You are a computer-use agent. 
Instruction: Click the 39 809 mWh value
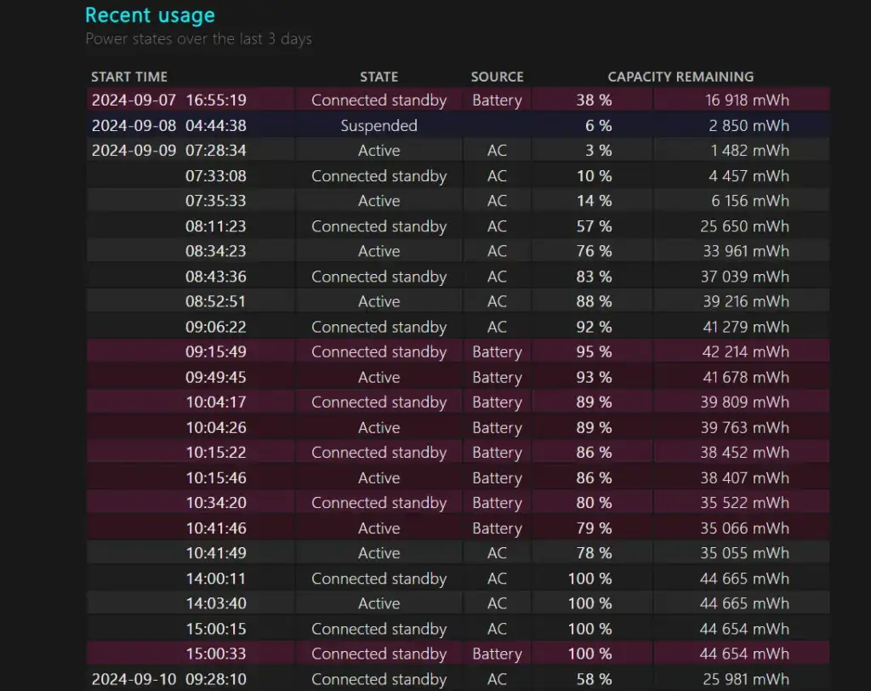tap(745, 402)
